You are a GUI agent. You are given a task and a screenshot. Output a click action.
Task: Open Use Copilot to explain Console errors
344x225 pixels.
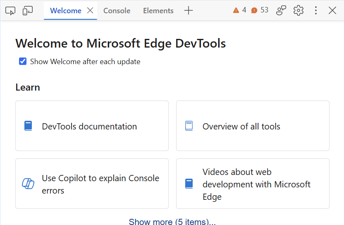point(92,184)
